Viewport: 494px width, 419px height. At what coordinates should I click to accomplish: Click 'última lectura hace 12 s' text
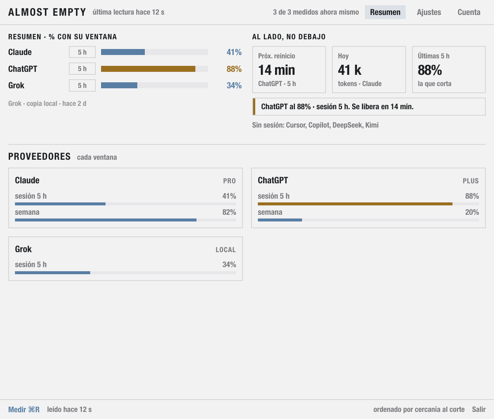click(x=128, y=12)
